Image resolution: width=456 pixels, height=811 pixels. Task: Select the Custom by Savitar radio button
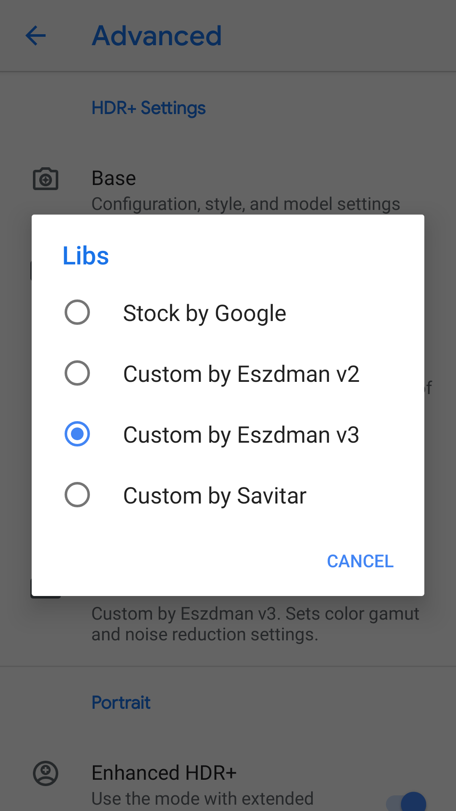pyautogui.click(x=77, y=495)
